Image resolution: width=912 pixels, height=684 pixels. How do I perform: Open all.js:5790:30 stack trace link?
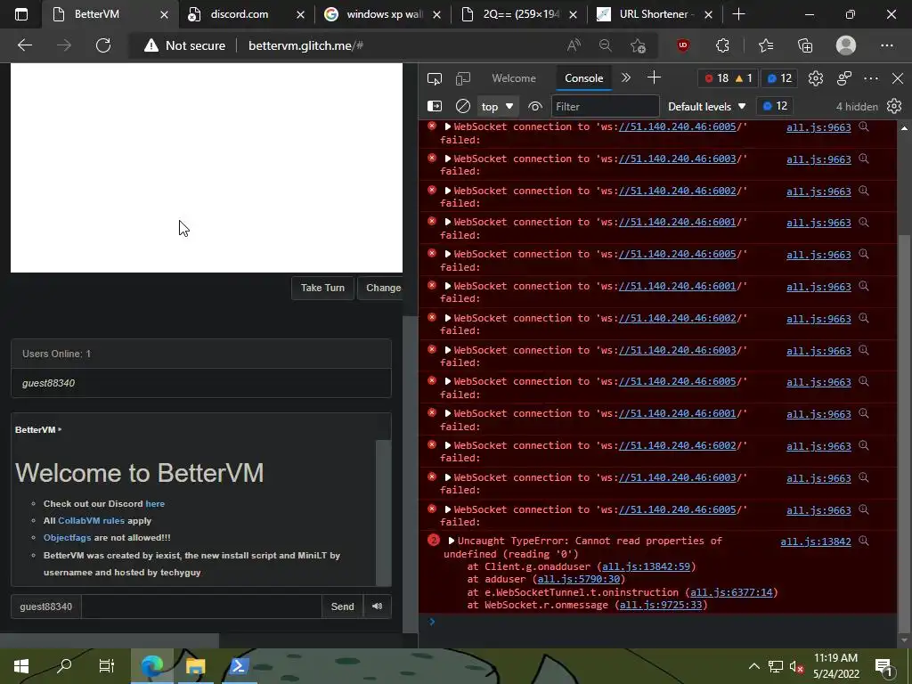click(x=579, y=579)
